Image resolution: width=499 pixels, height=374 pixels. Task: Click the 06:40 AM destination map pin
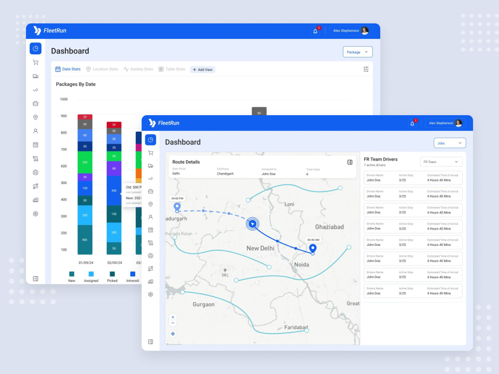pyautogui.click(x=313, y=248)
